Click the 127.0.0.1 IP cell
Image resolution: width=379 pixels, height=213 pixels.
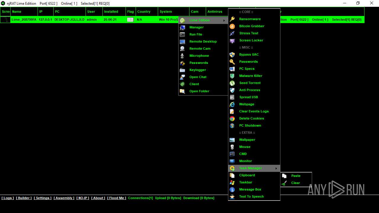(45, 20)
